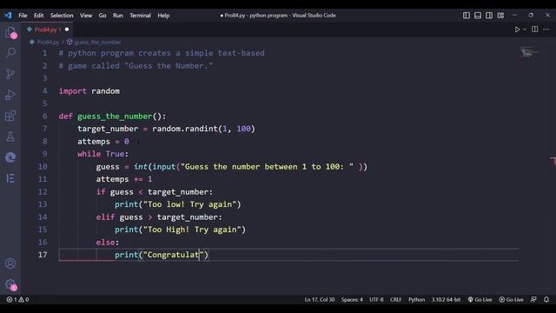Open the View menu
The width and height of the screenshot is (556, 313).
pyautogui.click(x=86, y=16)
